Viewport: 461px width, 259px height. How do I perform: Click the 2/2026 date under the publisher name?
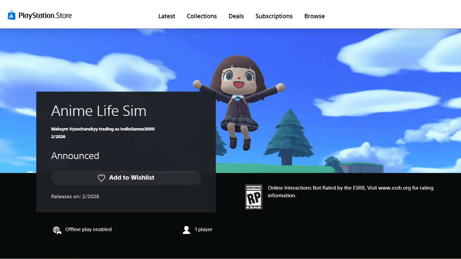[x=58, y=137]
